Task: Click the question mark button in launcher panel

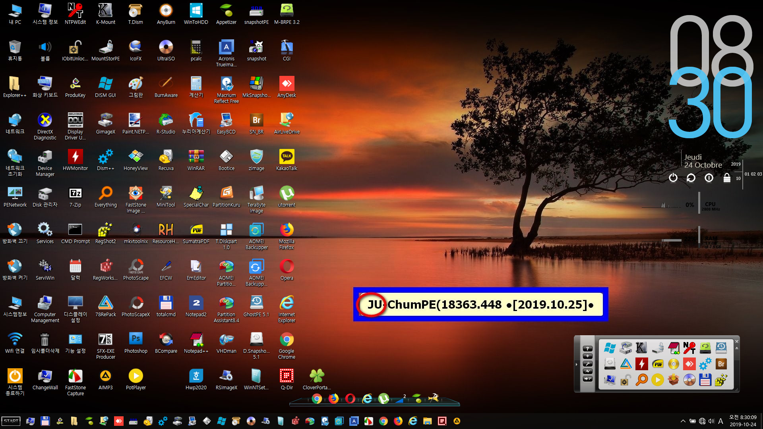Action: 587,348
